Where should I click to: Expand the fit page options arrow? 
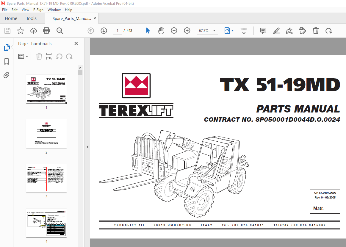[232, 31]
